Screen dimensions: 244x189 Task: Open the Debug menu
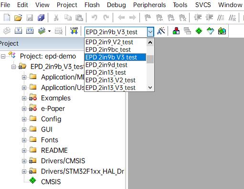pos(117,5)
